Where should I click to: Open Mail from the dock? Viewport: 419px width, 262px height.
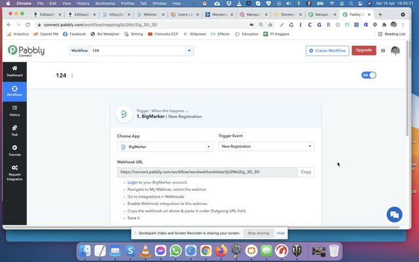(115, 251)
